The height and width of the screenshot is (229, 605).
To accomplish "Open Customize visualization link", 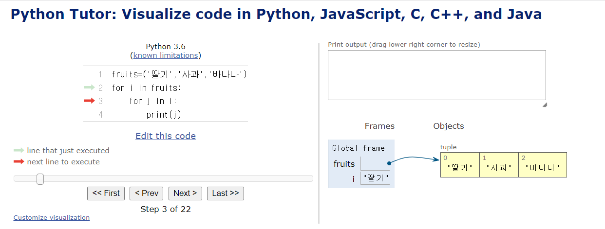I will coord(52,217).
